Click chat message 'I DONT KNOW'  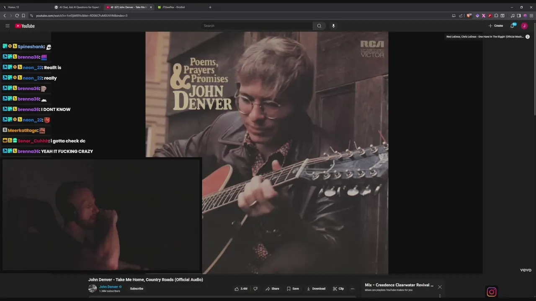[56, 110]
